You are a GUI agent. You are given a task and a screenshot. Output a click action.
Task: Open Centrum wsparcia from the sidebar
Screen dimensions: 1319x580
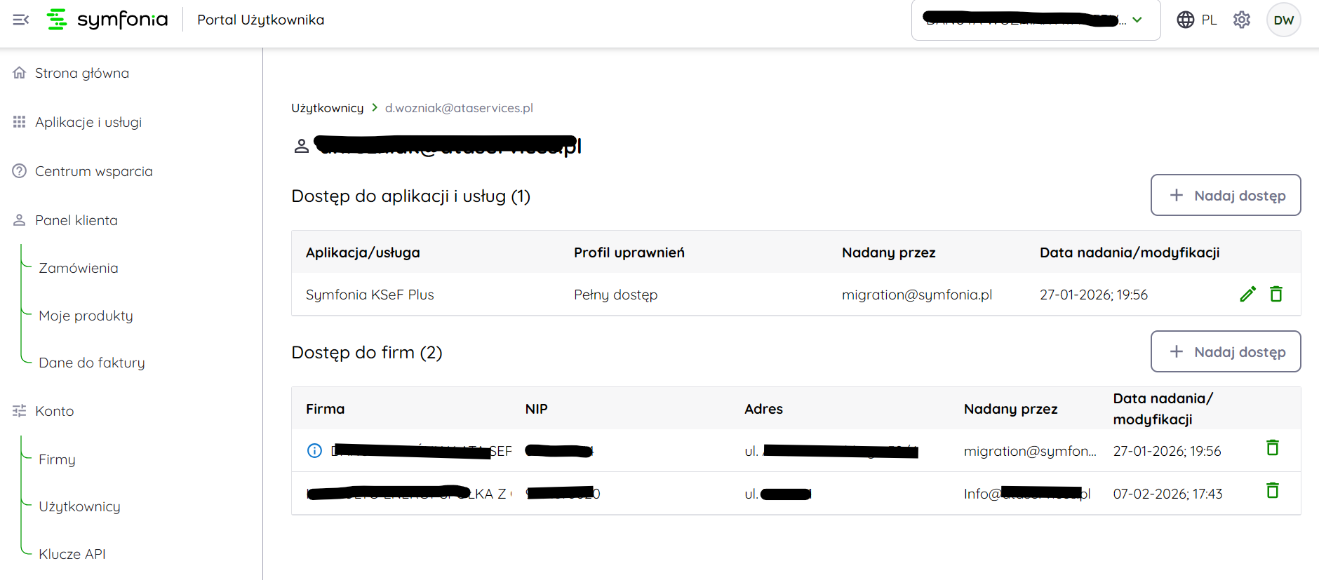coord(93,171)
